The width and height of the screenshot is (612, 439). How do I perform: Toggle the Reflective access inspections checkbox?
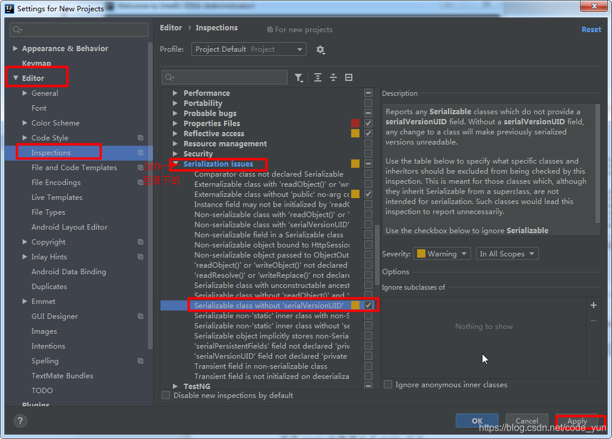pos(368,133)
